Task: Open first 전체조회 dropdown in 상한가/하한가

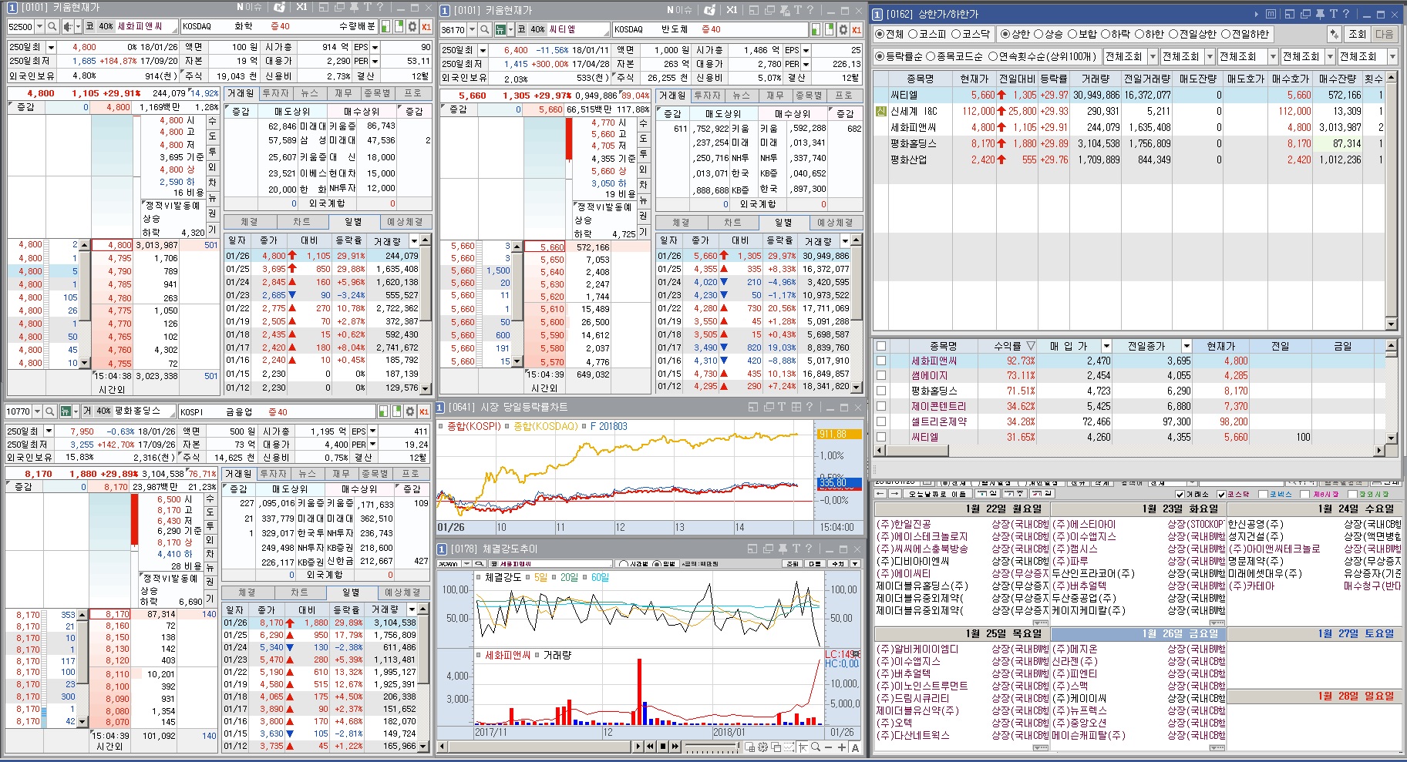Action: 1153,56
